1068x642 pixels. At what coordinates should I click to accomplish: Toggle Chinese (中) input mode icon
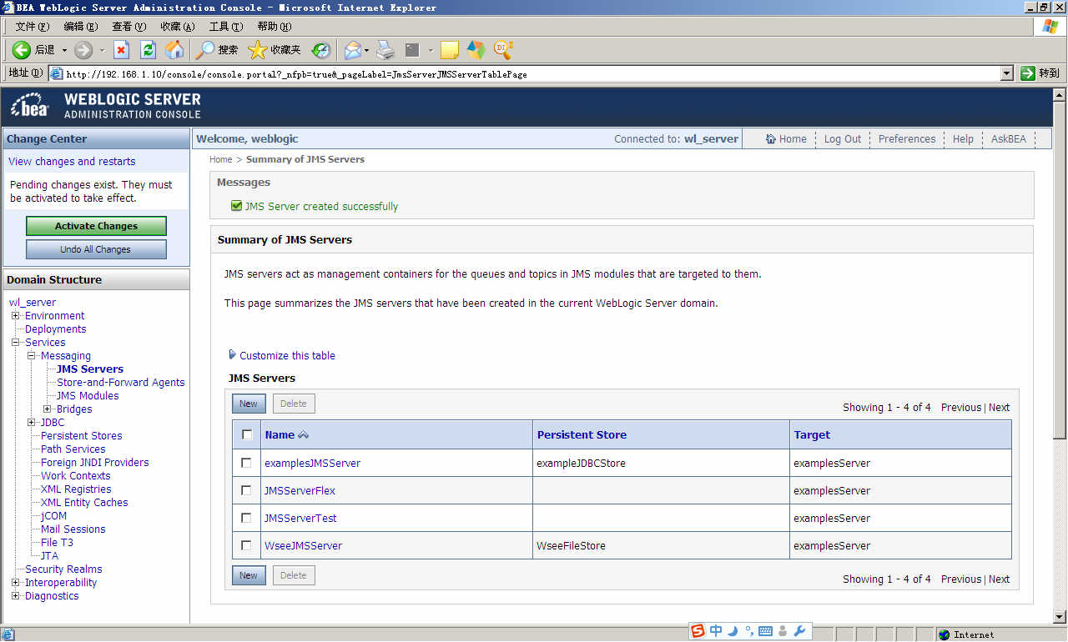pyautogui.click(x=716, y=631)
